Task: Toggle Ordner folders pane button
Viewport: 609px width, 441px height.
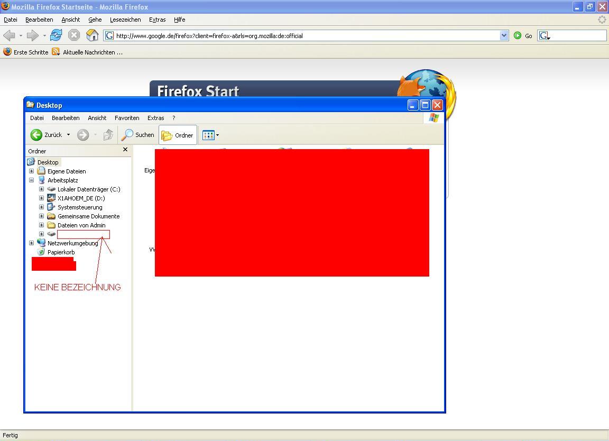Action: pyautogui.click(x=178, y=135)
